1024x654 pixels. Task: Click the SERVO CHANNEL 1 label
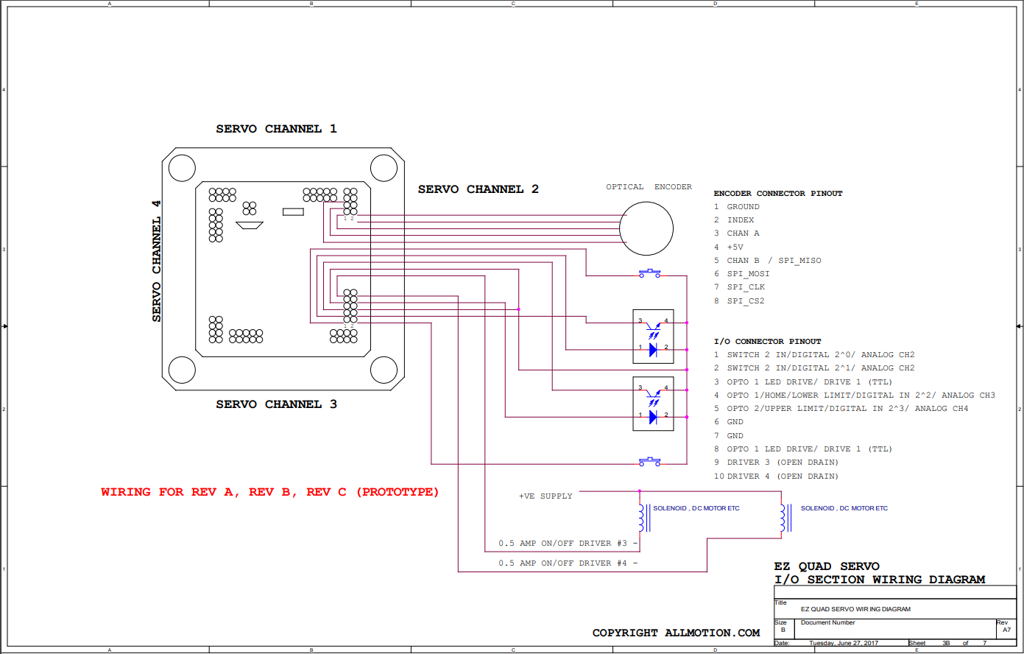[276, 129]
